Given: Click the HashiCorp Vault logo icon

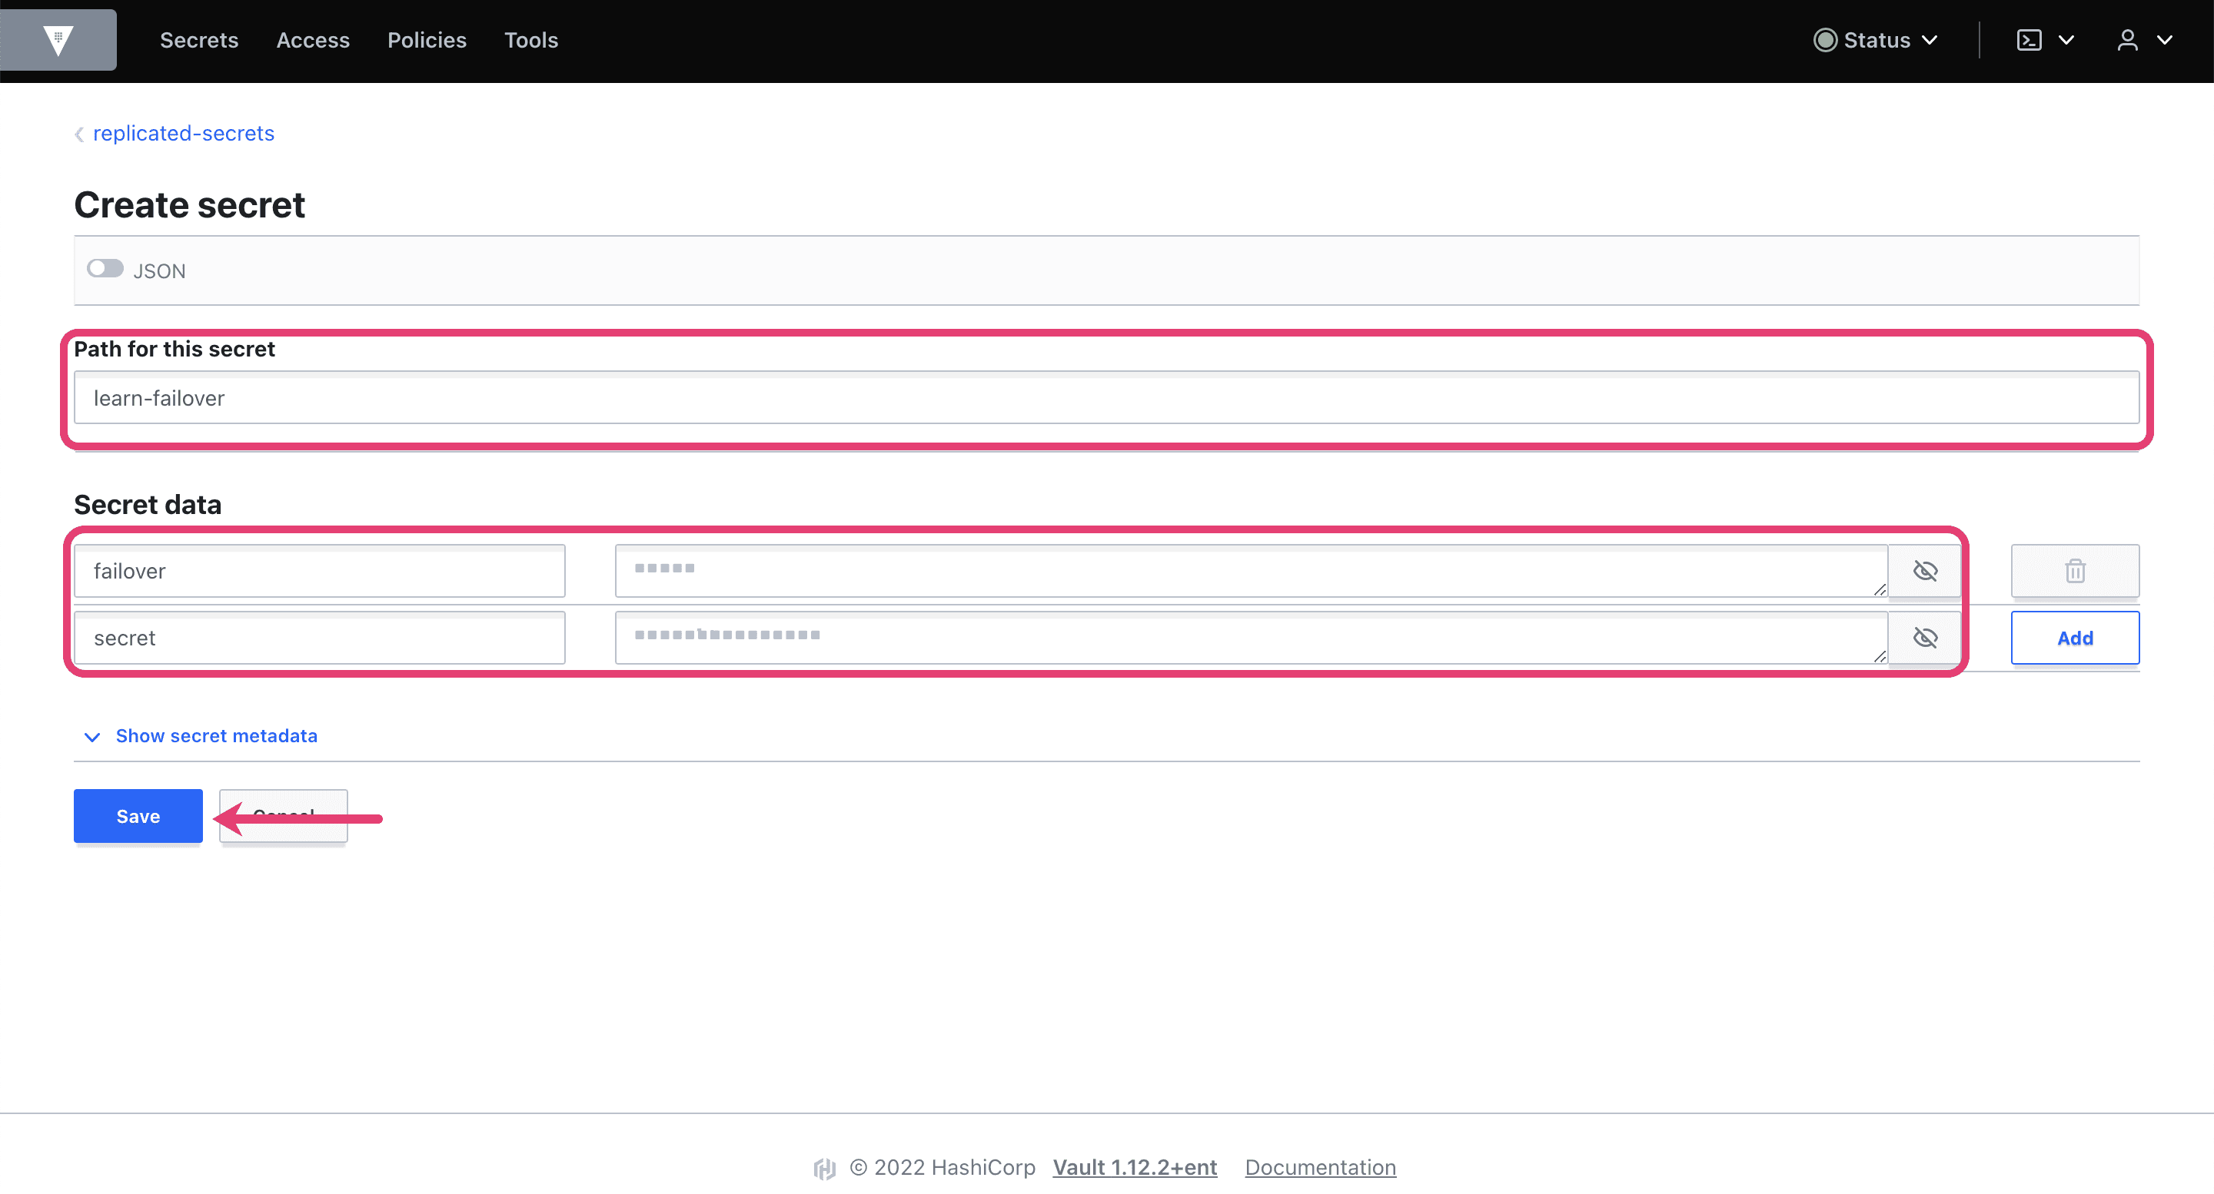Looking at the screenshot, I should coord(58,40).
